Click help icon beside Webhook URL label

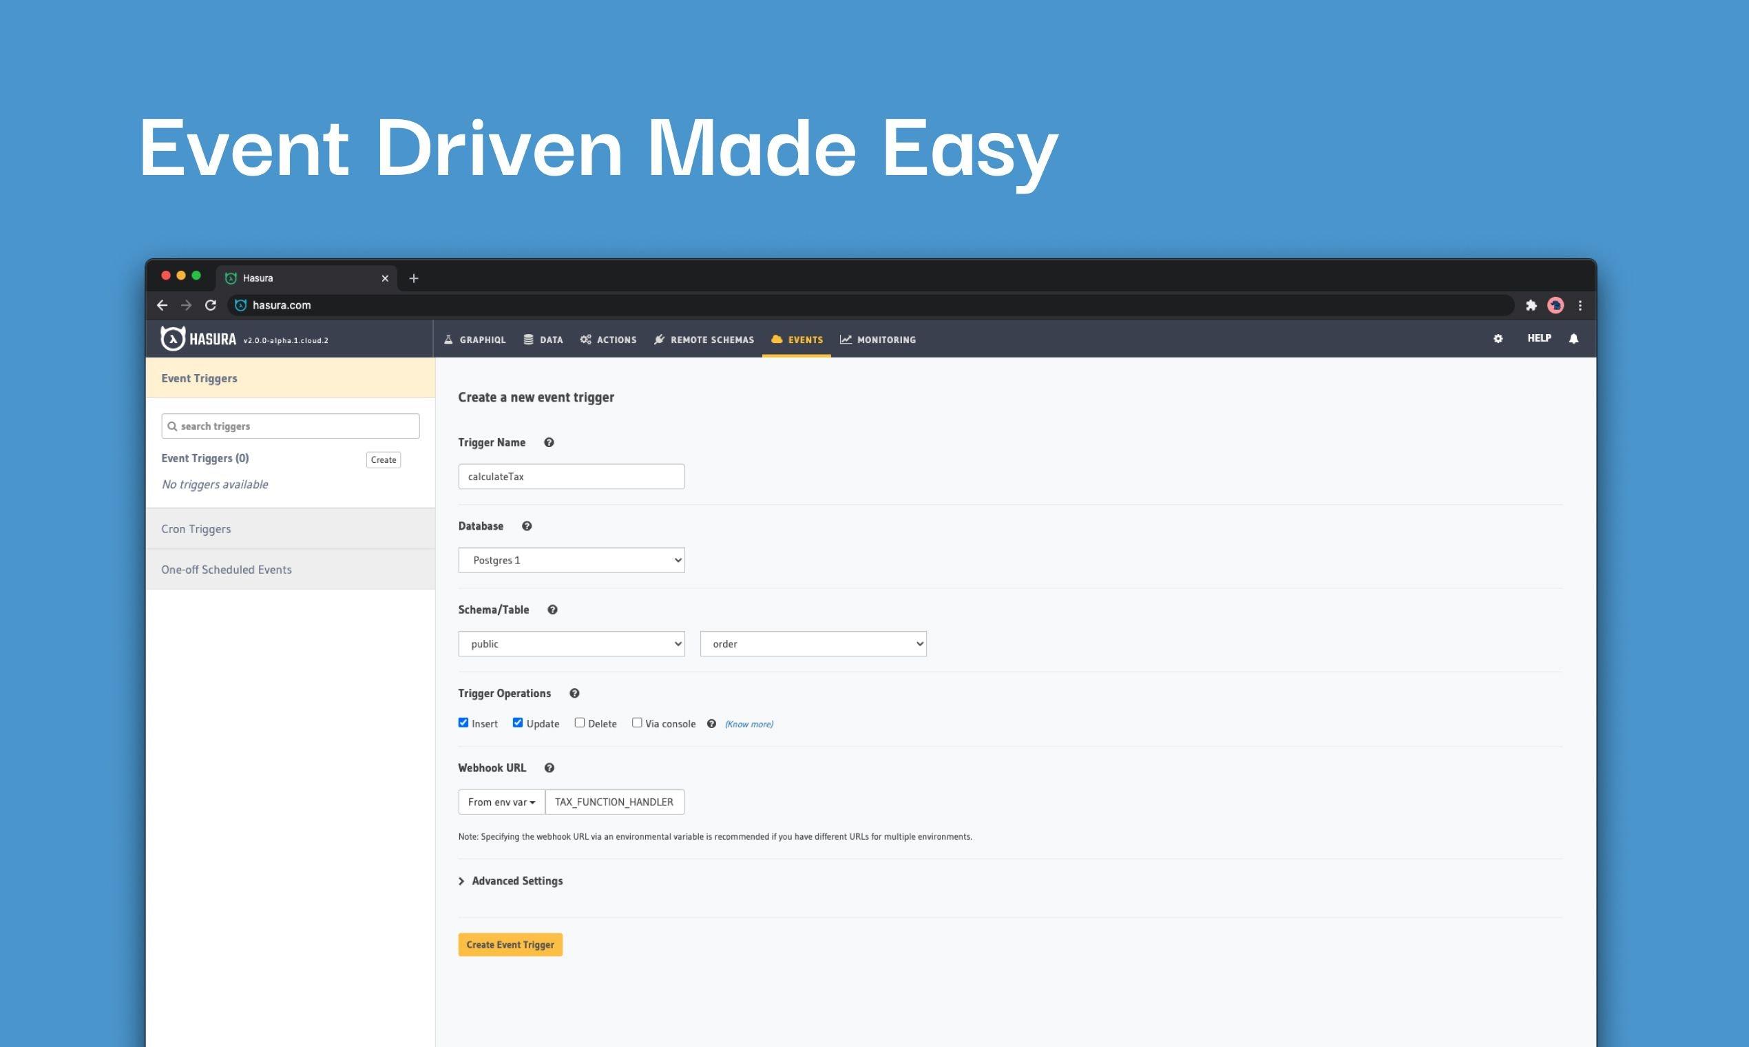click(549, 767)
